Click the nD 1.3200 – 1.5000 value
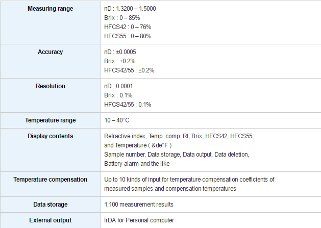 [x=130, y=9]
